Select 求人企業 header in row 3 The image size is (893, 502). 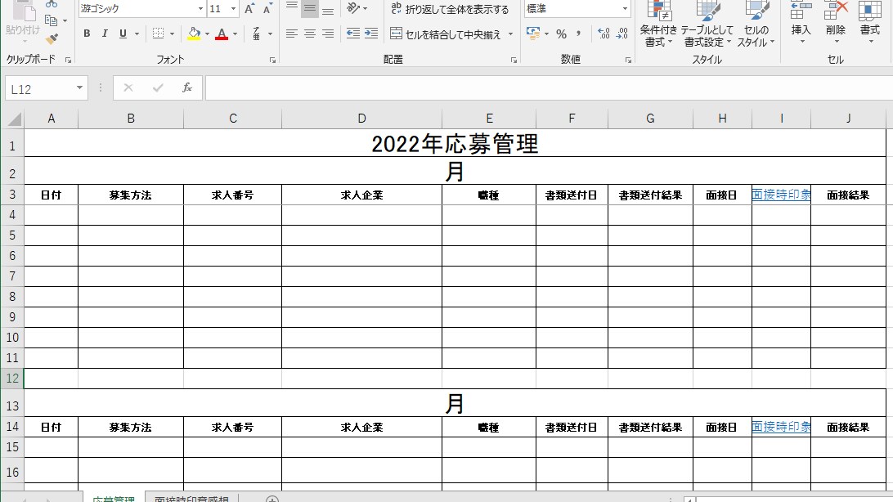click(x=361, y=195)
